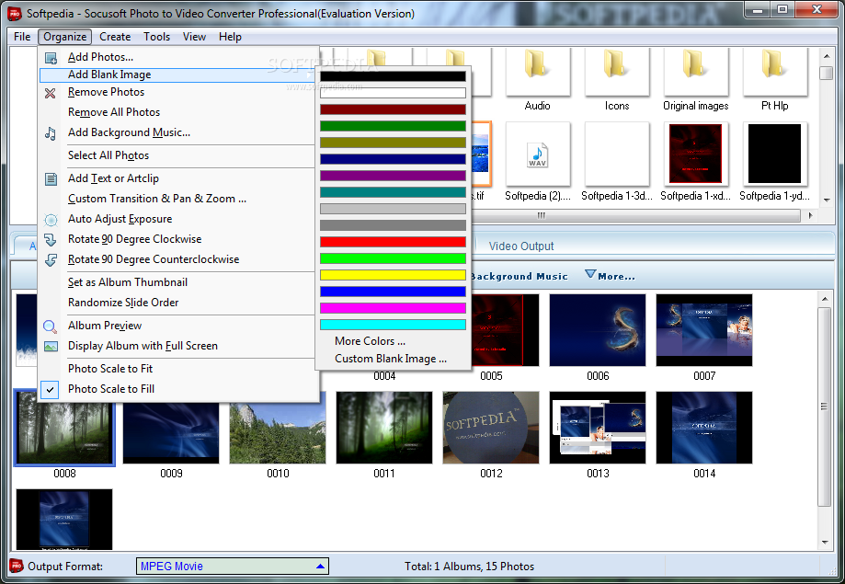
Task: Choose Randomize Slide Order
Action: (123, 303)
